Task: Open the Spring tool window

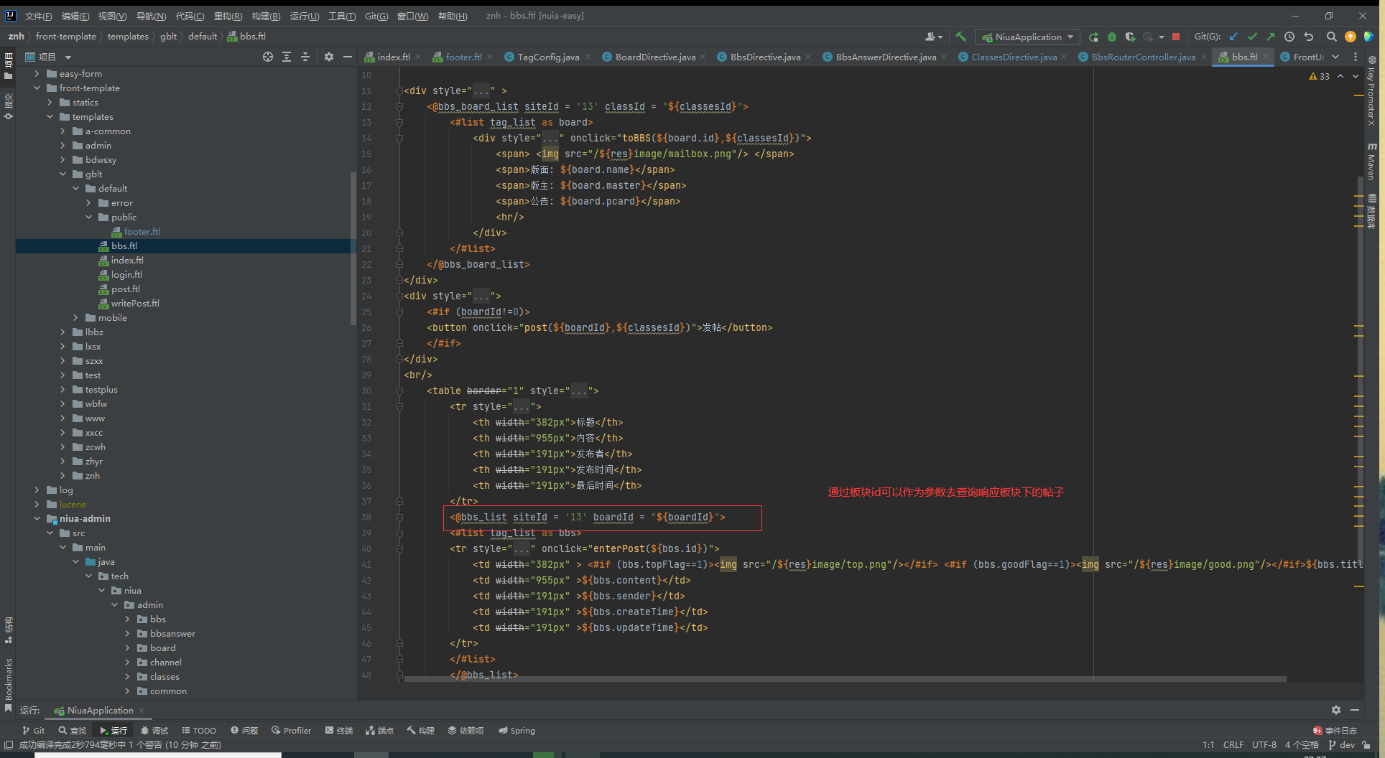Action: pyautogui.click(x=517, y=730)
